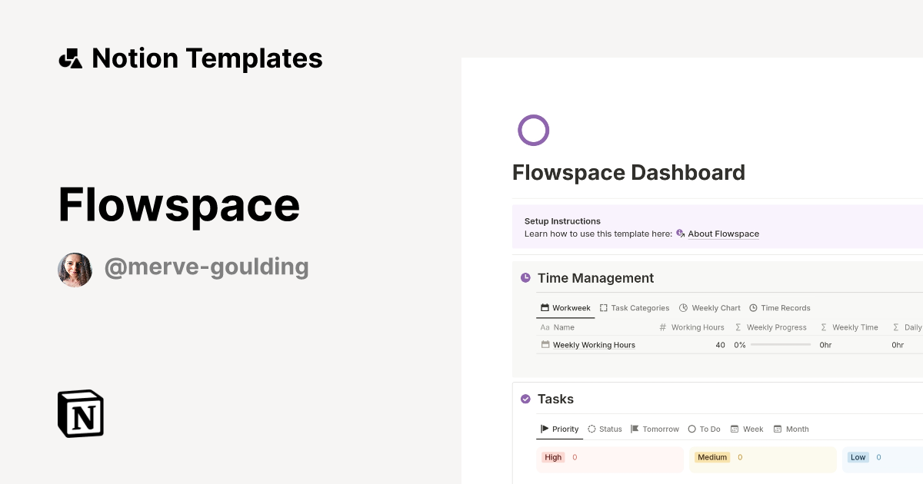Click the purple circle page icon above the dashboard title
Image resolution: width=923 pixels, height=484 pixels.
click(x=534, y=130)
